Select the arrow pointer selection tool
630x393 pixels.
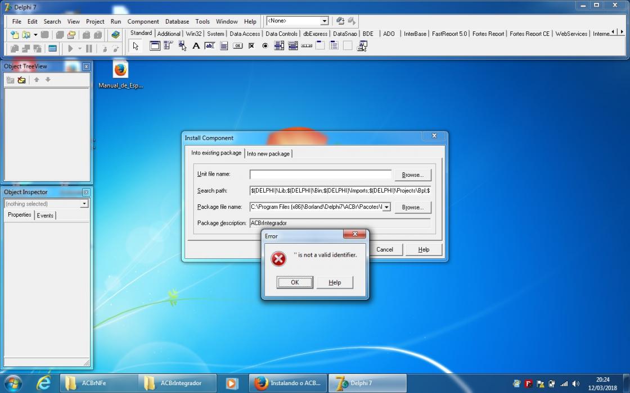tap(136, 46)
